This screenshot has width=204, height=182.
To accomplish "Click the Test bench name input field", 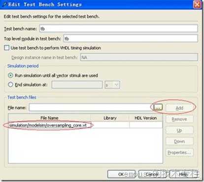I will click(118, 29).
